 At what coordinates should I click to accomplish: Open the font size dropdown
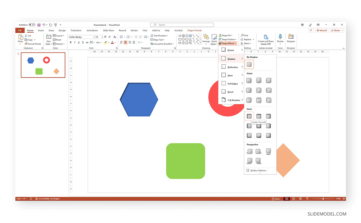(101, 37)
